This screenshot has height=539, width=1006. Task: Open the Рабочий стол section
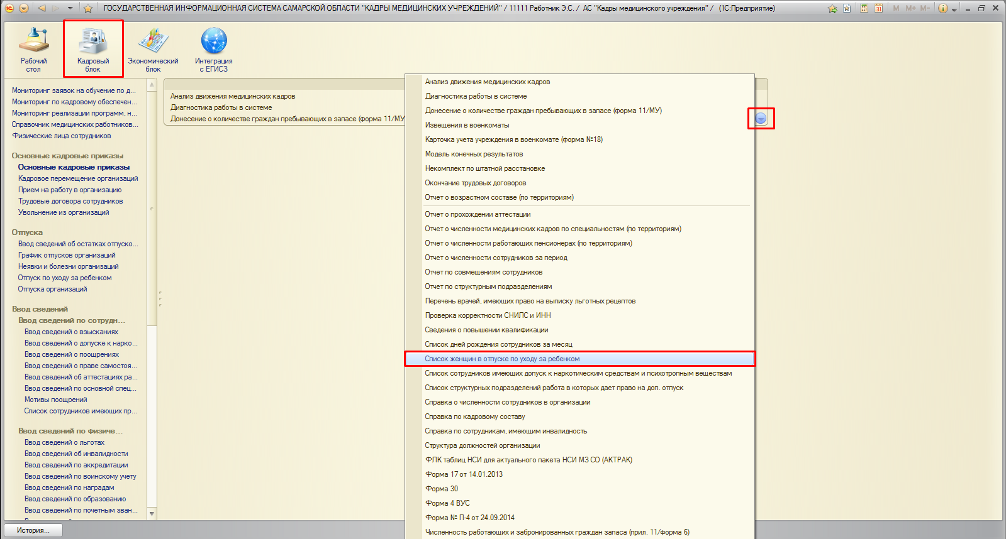pyautogui.click(x=33, y=48)
